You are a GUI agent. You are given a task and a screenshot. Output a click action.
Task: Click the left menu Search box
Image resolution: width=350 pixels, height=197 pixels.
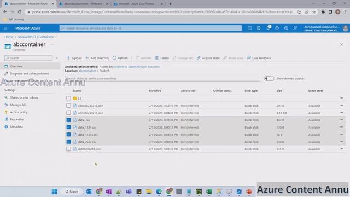[28, 58]
